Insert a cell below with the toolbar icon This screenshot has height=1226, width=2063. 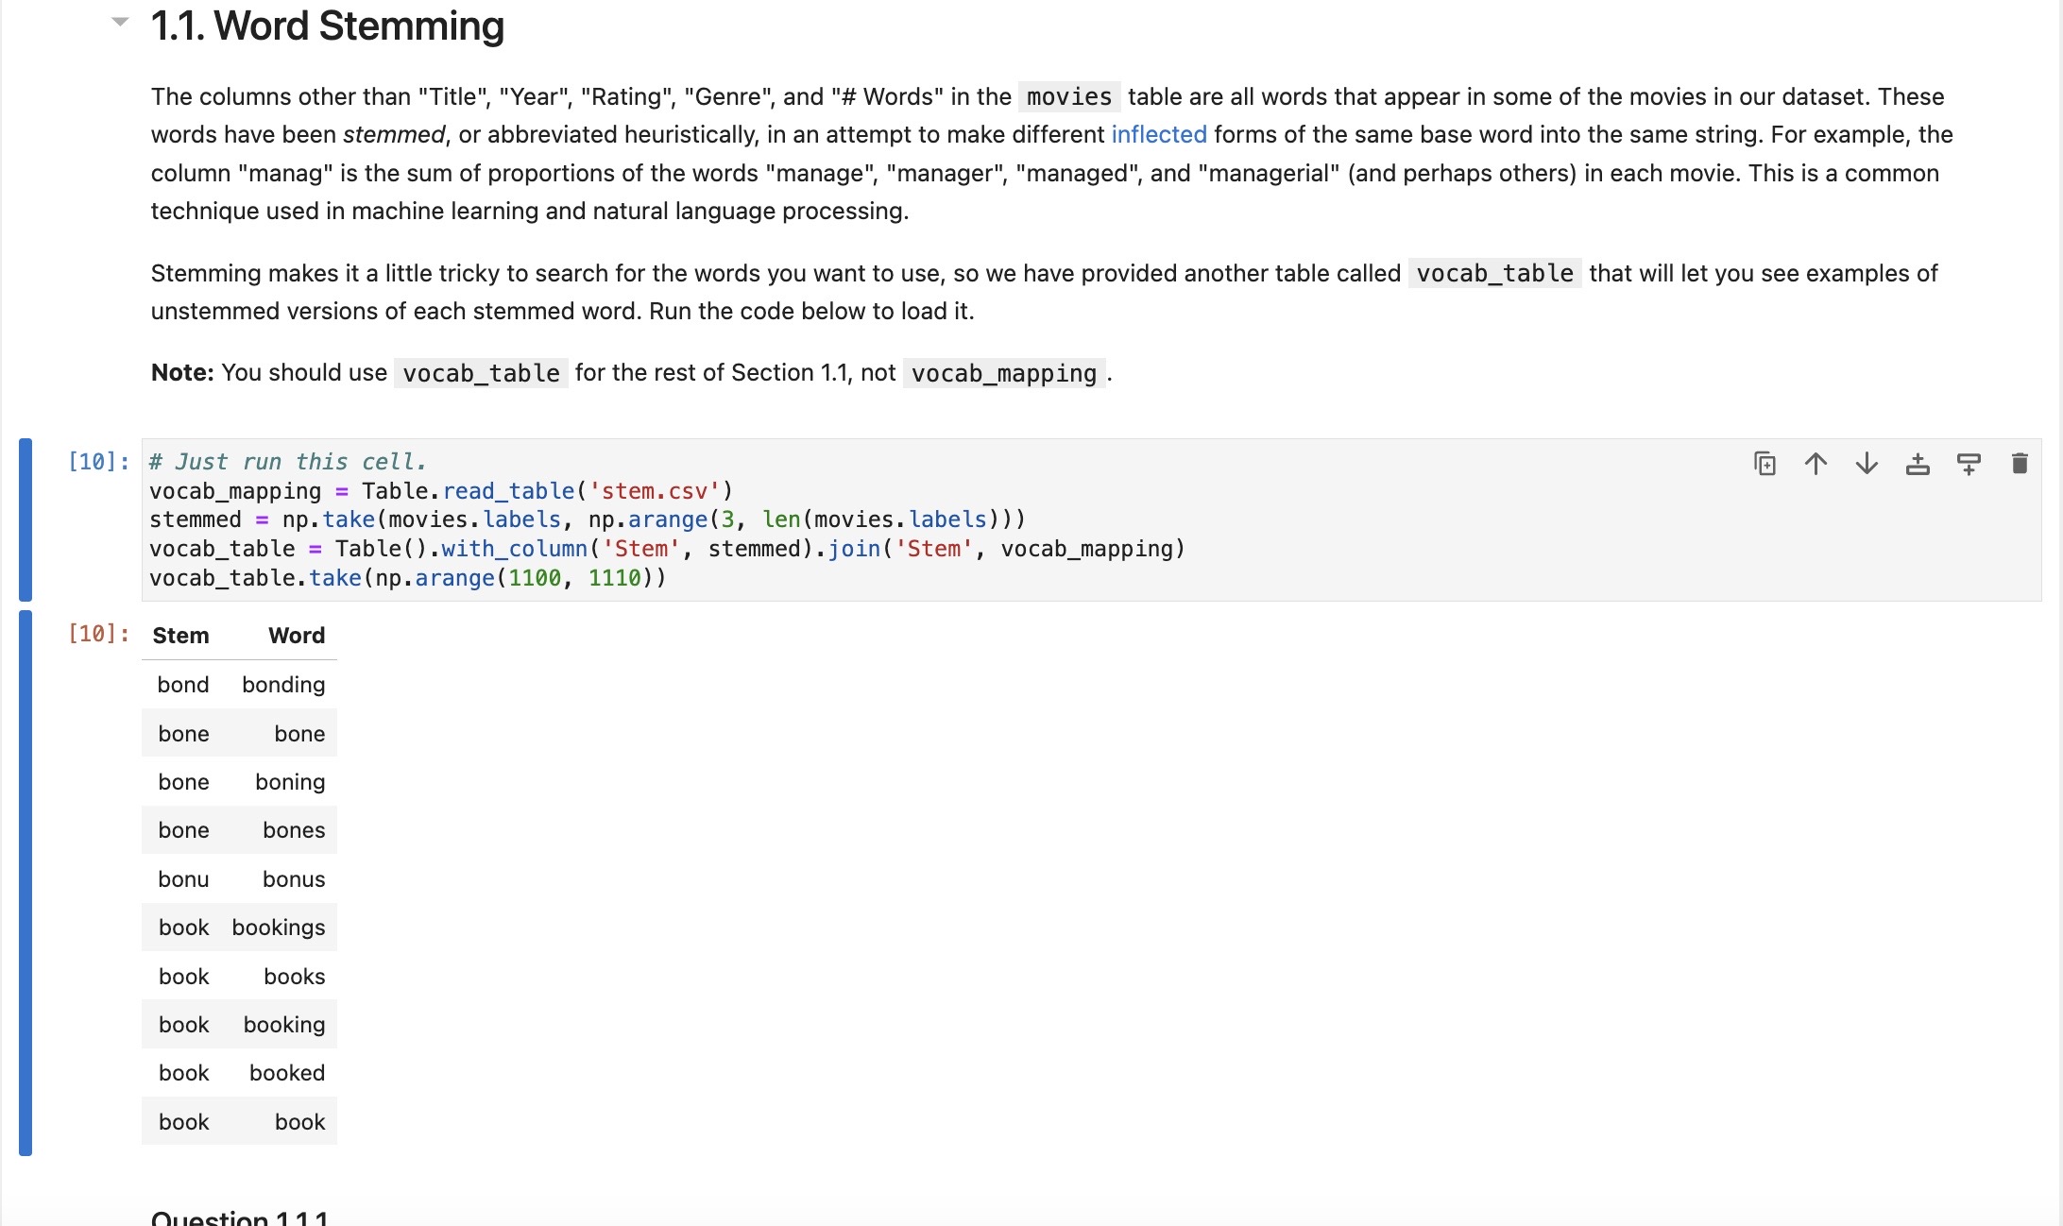click(1969, 464)
